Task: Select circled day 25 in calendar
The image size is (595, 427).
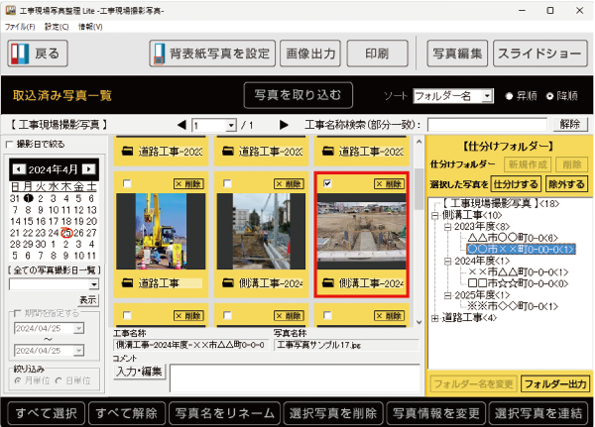Action: click(66, 233)
